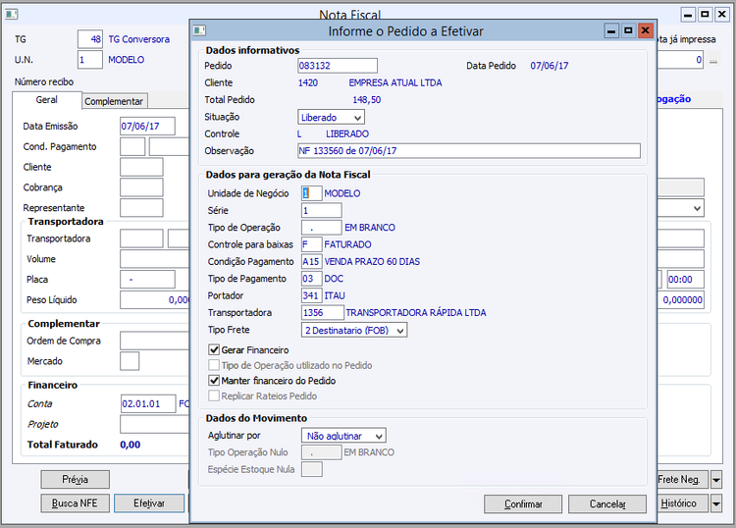Click the Série input field

pos(322,210)
